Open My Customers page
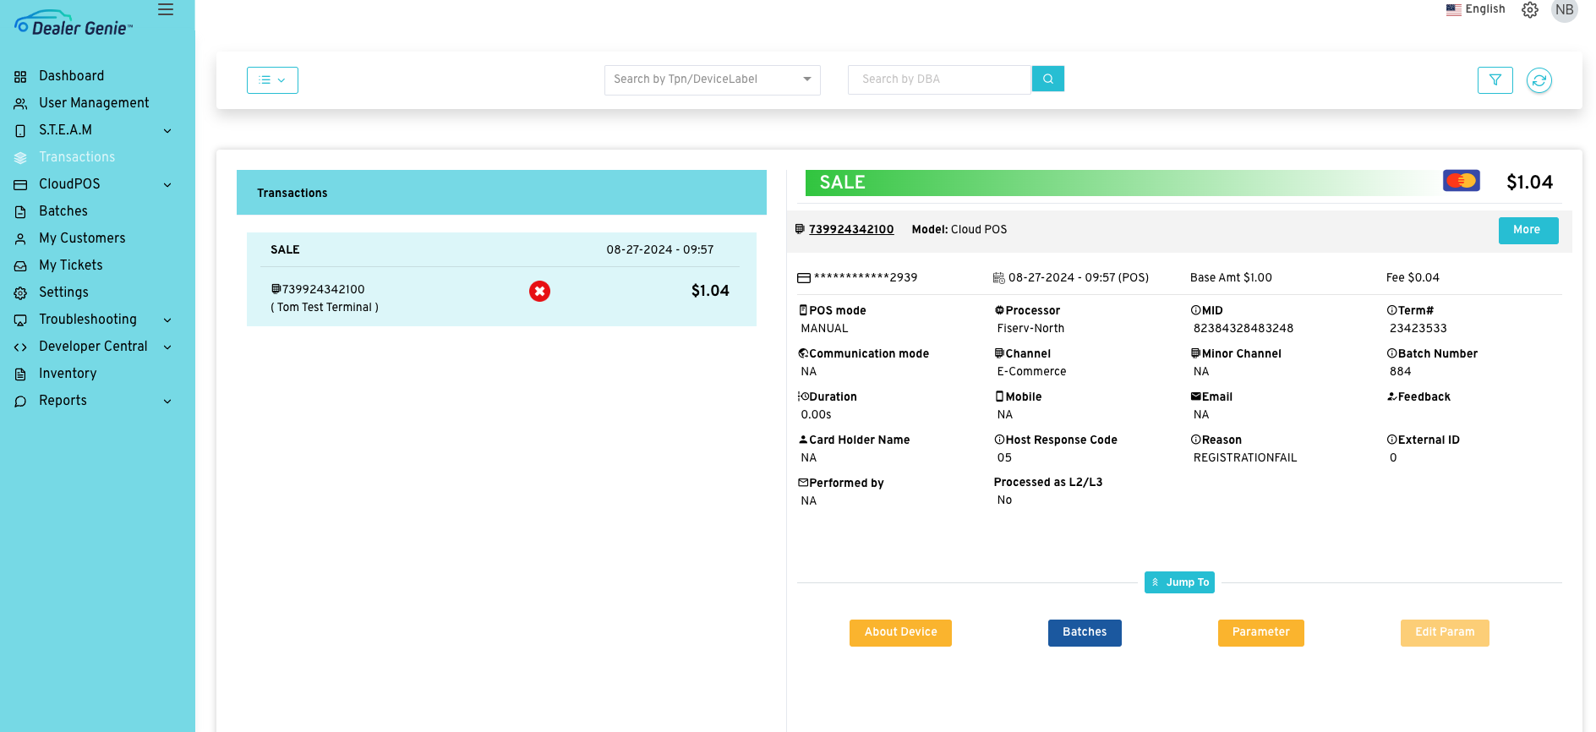Image resolution: width=1596 pixels, height=732 pixels. coord(82,238)
